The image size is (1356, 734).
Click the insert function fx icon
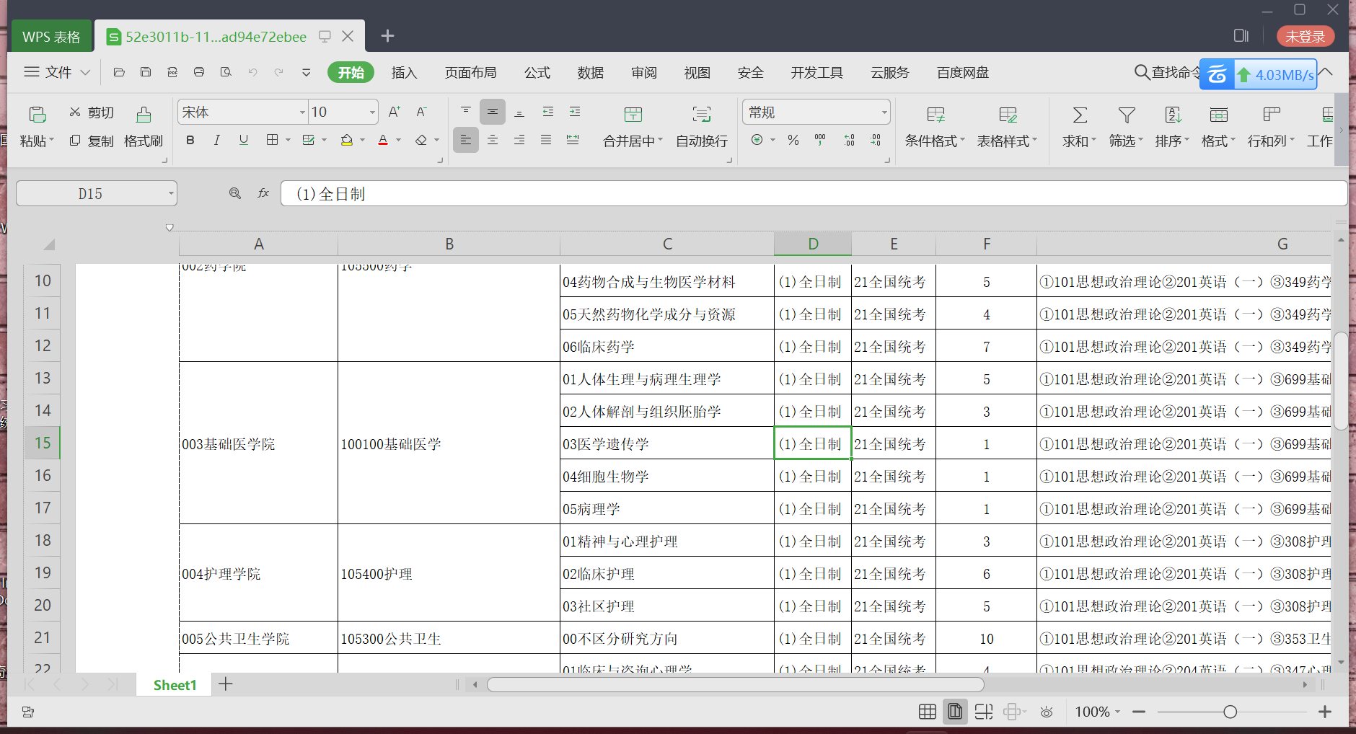click(x=263, y=193)
